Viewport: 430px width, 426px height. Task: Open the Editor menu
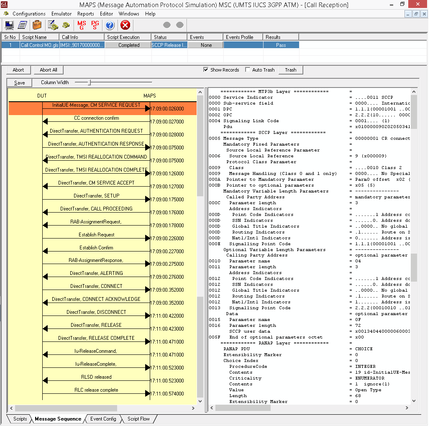pyautogui.click(x=106, y=14)
